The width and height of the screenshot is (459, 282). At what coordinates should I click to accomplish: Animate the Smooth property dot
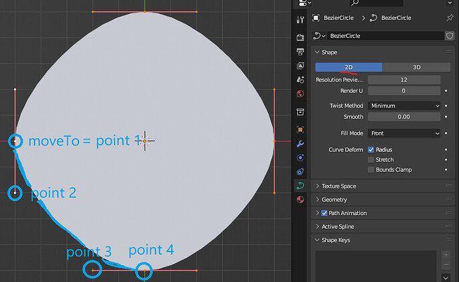446,117
